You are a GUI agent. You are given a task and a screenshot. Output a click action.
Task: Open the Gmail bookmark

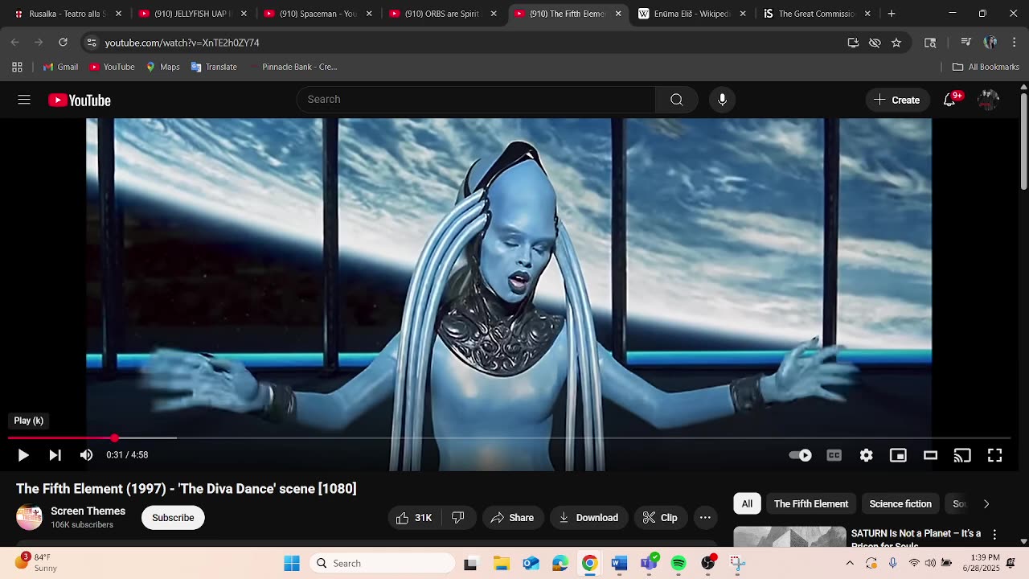pyautogui.click(x=60, y=67)
